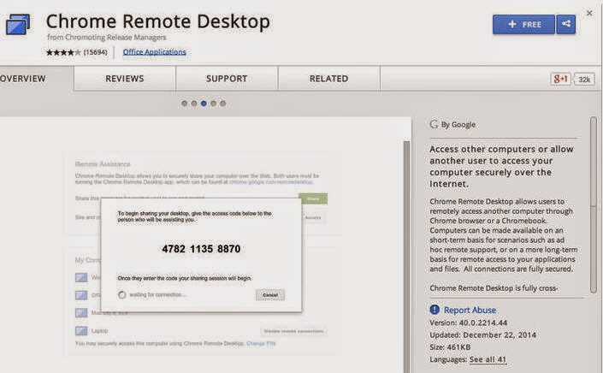Click the Updated: December 22, 2014 text
The width and height of the screenshot is (603, 373).
coord(482,335)
